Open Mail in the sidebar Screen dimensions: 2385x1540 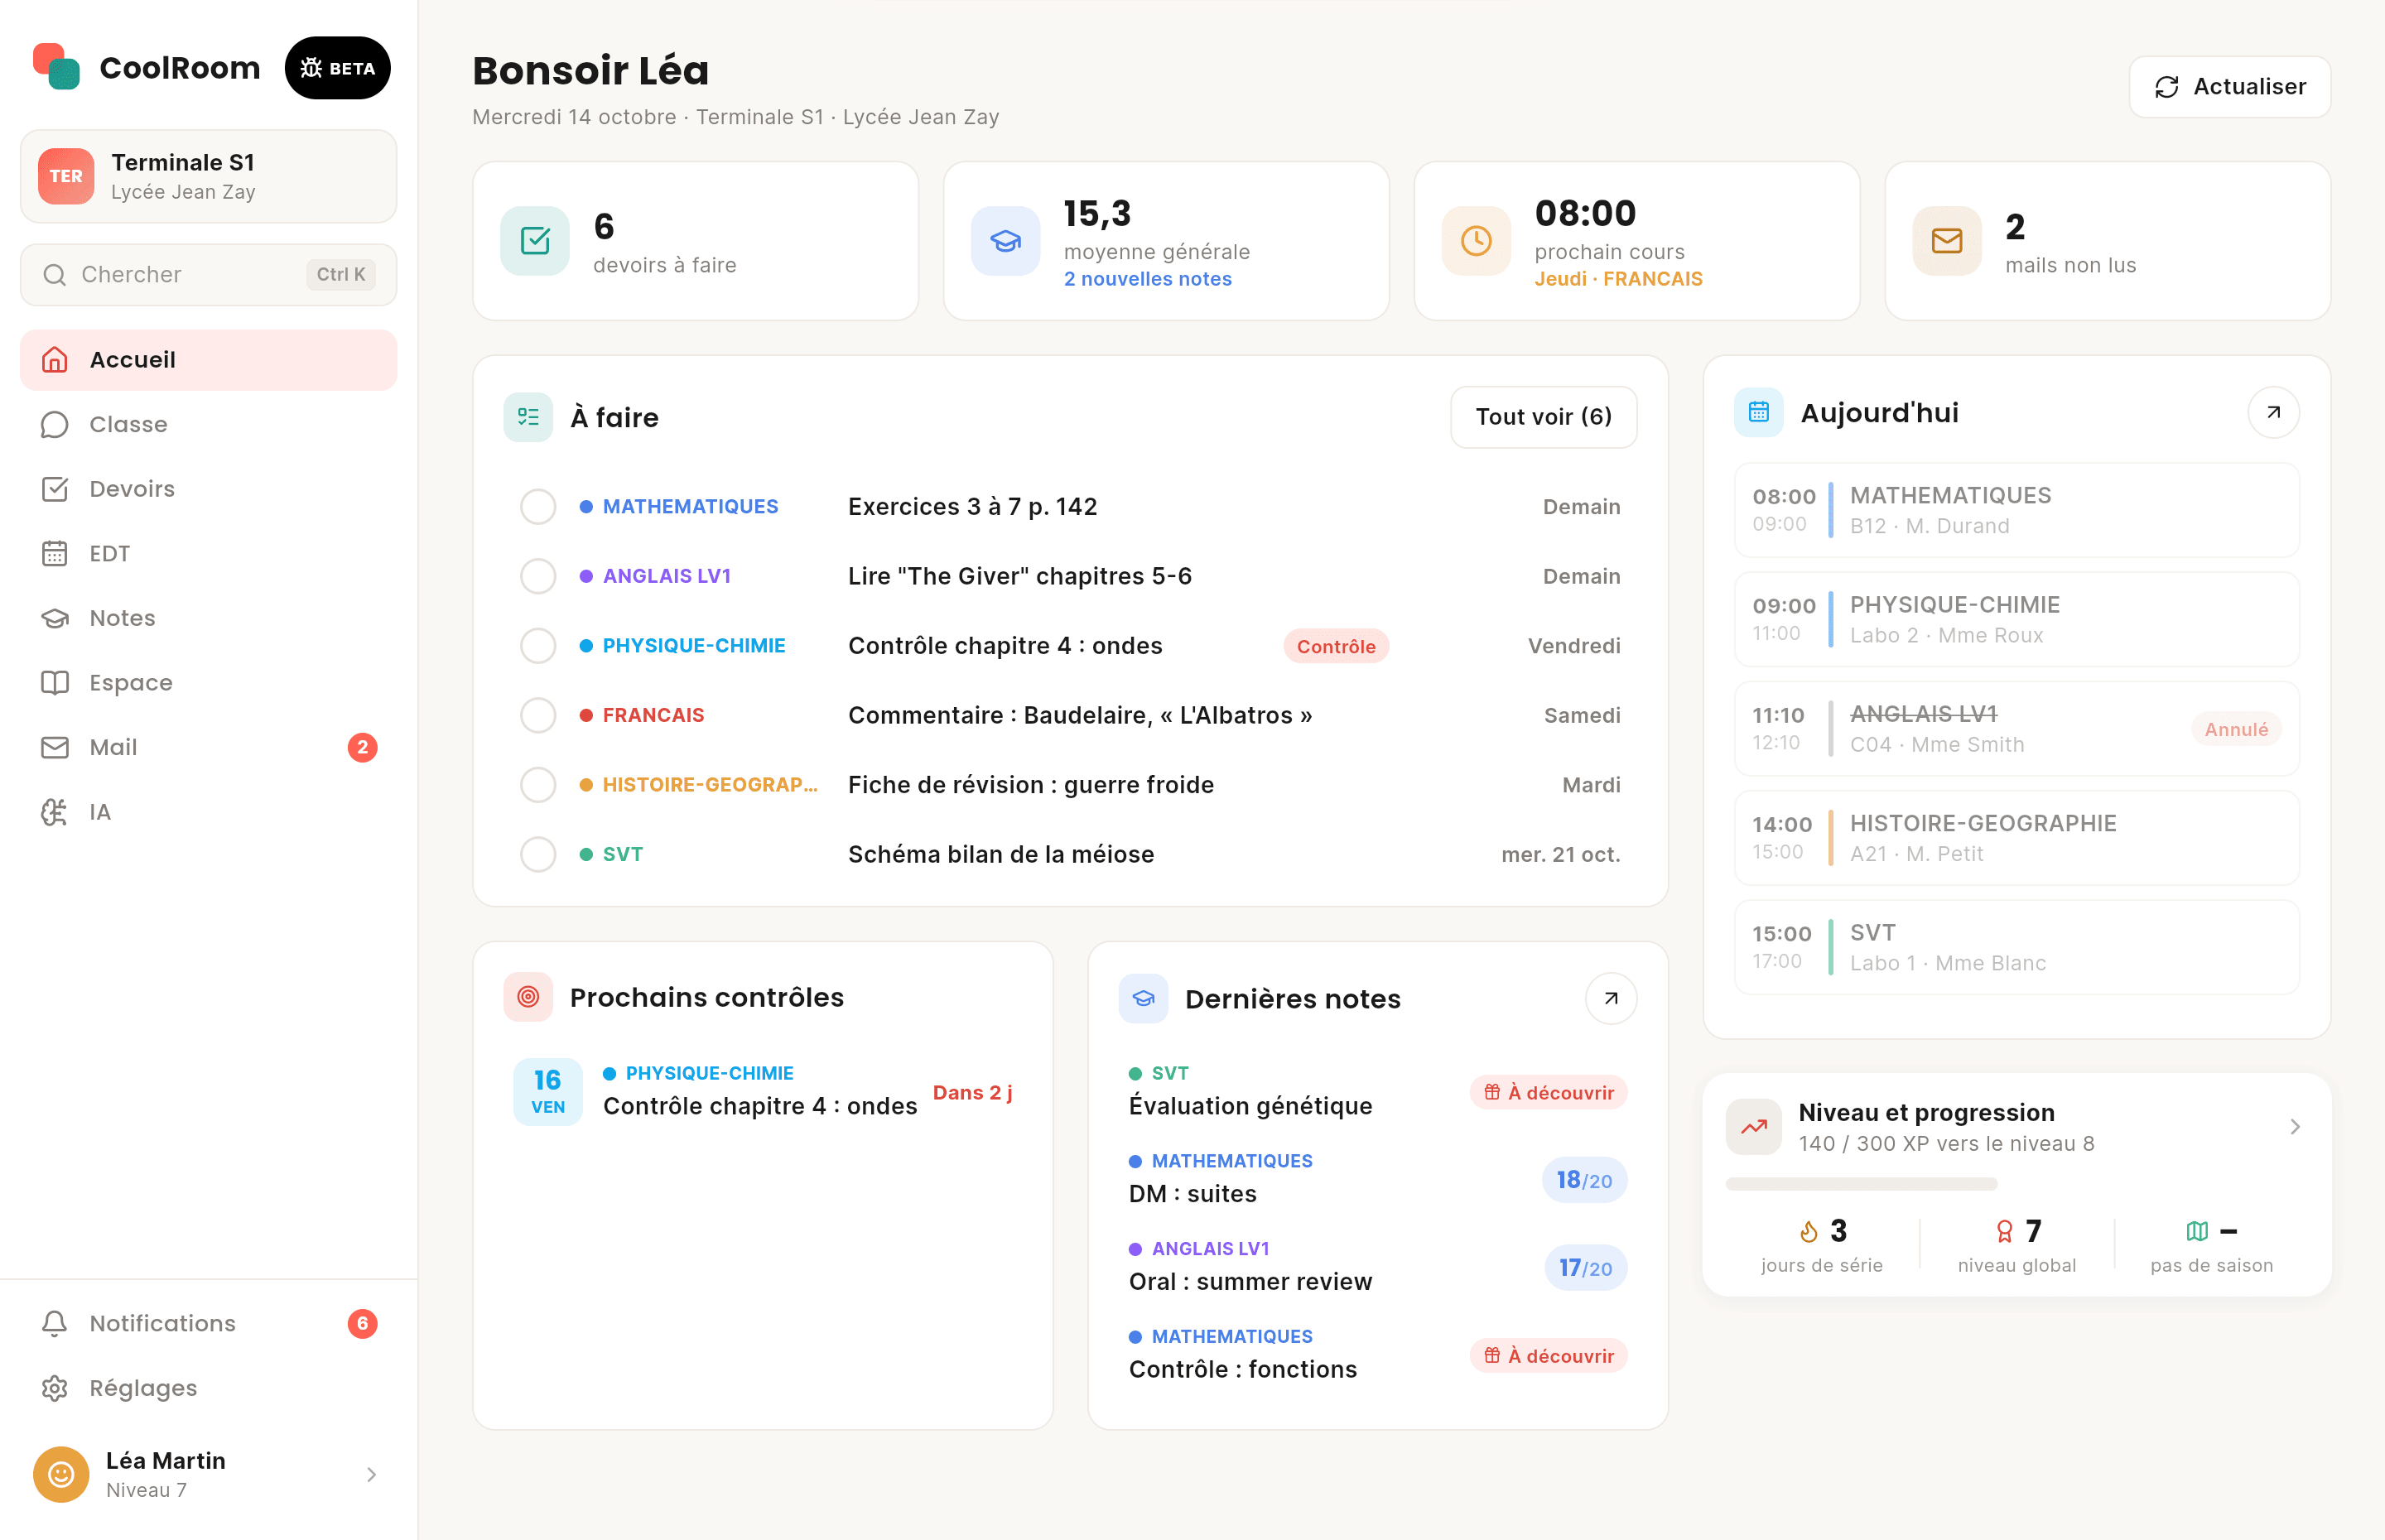point(208,747)
